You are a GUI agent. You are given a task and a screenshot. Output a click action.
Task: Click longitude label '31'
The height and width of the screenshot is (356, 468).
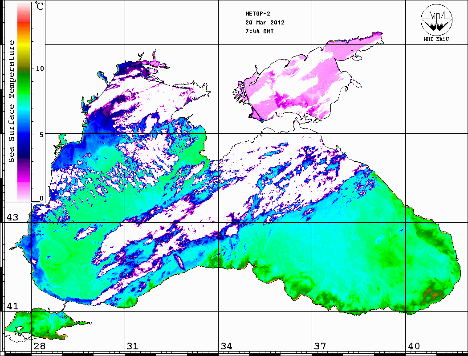tap(133, 346)
